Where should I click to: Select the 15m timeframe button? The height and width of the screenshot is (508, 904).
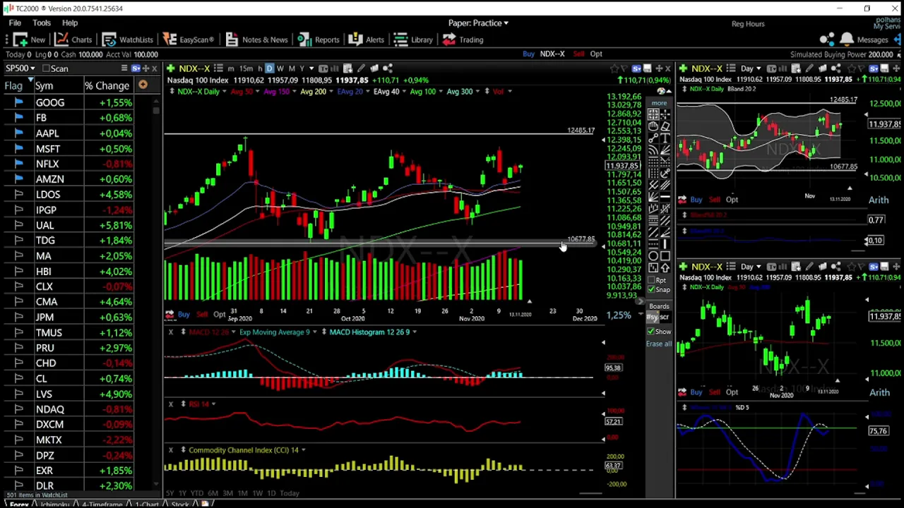pos(246,68)
